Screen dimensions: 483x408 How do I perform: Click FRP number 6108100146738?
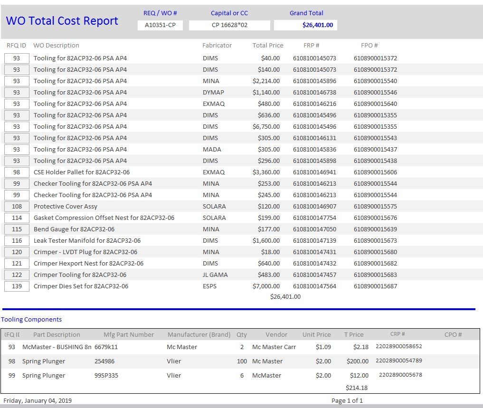314,93
